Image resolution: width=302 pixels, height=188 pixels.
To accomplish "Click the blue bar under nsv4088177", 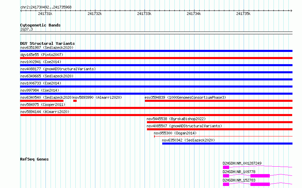I will coord(156,72).
